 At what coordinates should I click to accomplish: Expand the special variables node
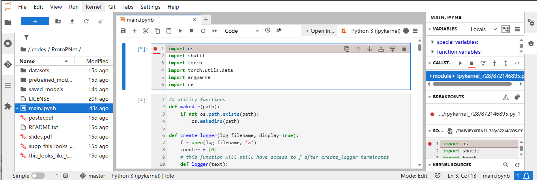click(433, 42)
